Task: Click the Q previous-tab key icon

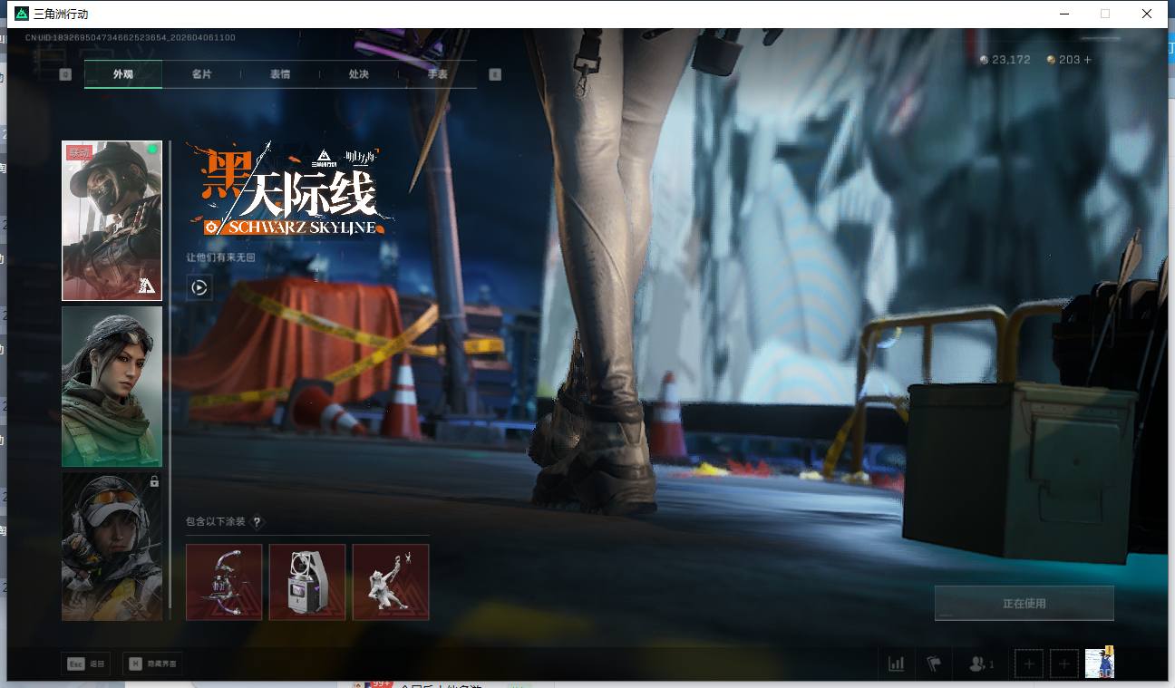Action: [65, 74]
